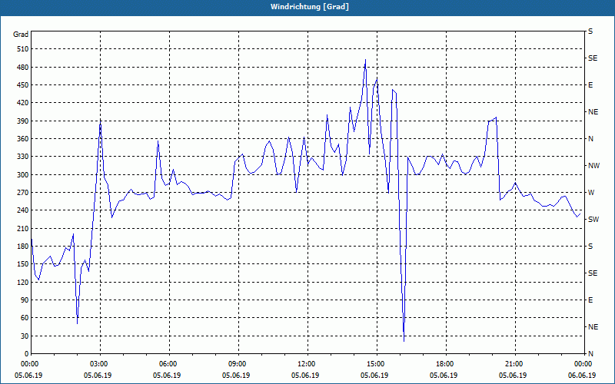The height and width of the screenshot is (384, 615).
Task: Click the 05.06.19 date under 12:00
Action: pos(305,376)
